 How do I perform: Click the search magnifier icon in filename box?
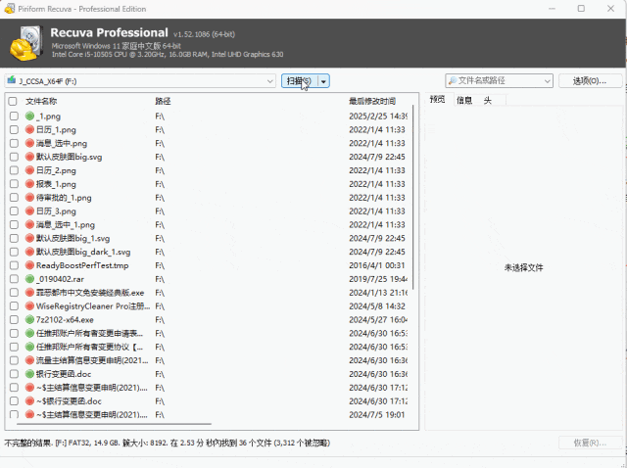[453, 80]
